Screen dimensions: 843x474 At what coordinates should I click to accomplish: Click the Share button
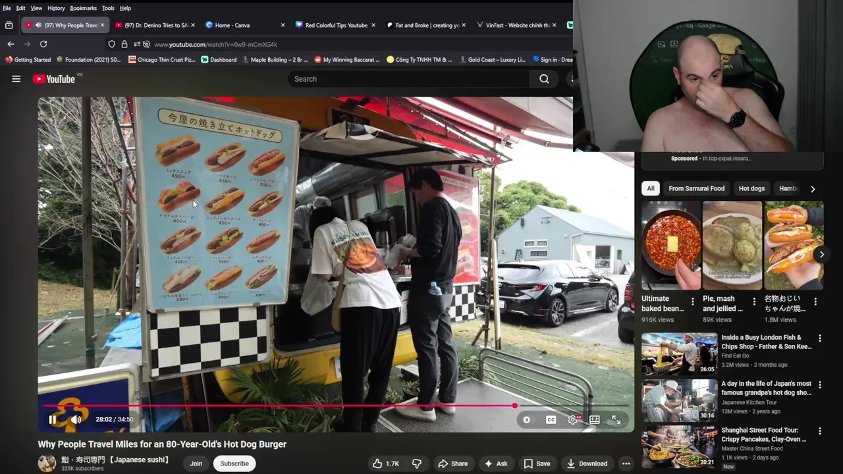452,463
